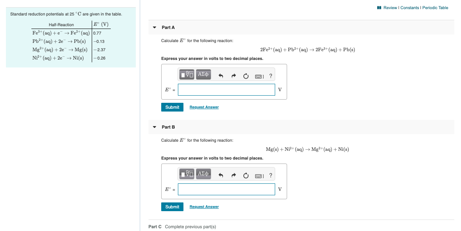This screenshot has width=461, height=231.
Task: Open the math template palette in Part A
Action: [x=187, y=75]
